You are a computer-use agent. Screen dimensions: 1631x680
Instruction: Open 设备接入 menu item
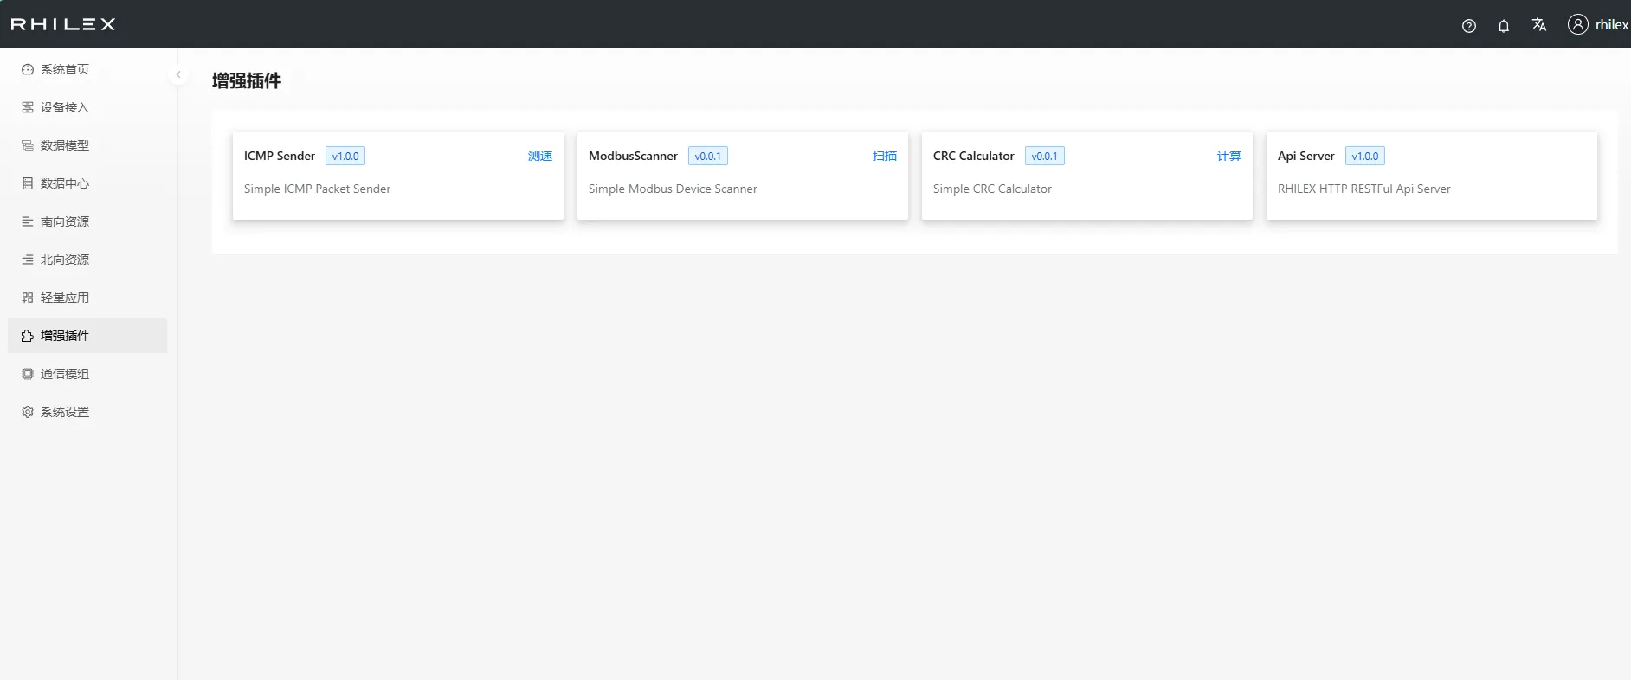tap(87, 107)
